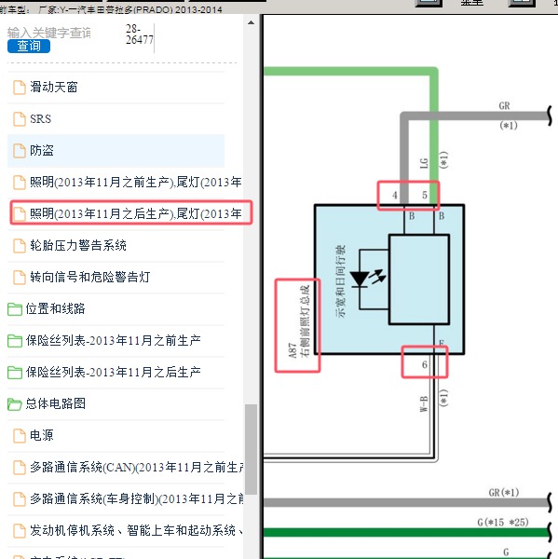Expand 保险丝列表-2013年11月之后生产 folder
558x559 pixels.
coord(116,372)
